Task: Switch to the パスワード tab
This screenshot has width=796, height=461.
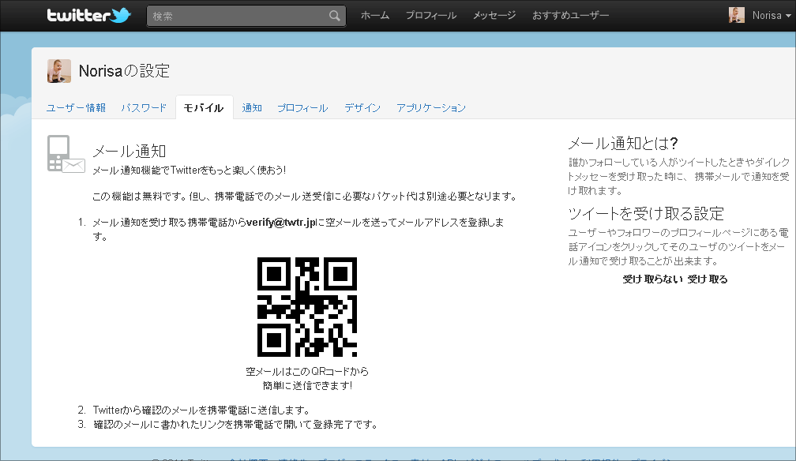Action: pyautogui.click(x=144, y=107)
